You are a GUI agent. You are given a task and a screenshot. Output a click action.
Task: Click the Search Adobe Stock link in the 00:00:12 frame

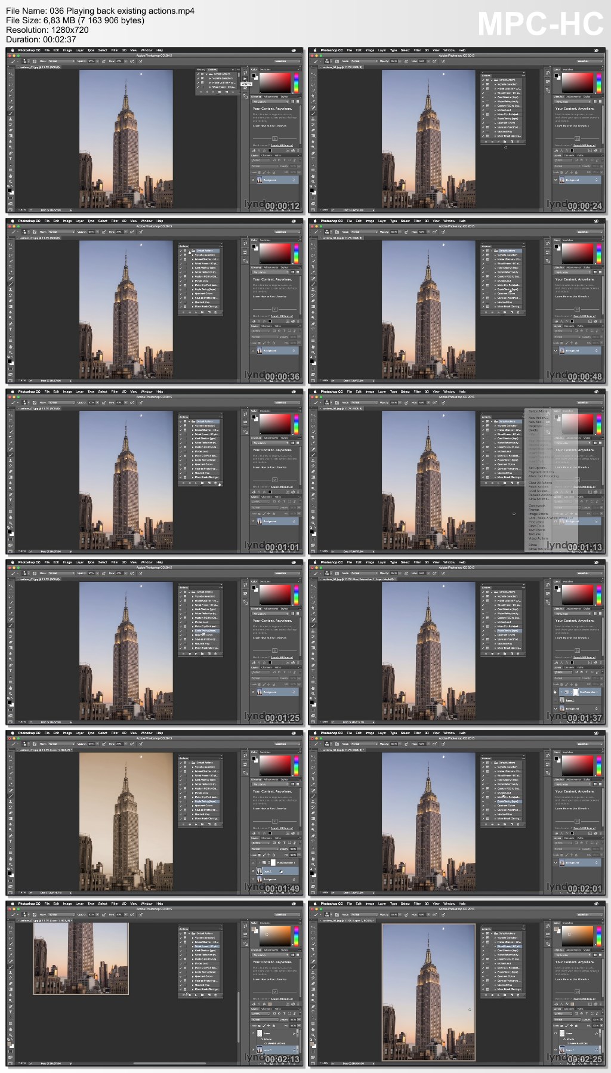click(x=282, y=146)
